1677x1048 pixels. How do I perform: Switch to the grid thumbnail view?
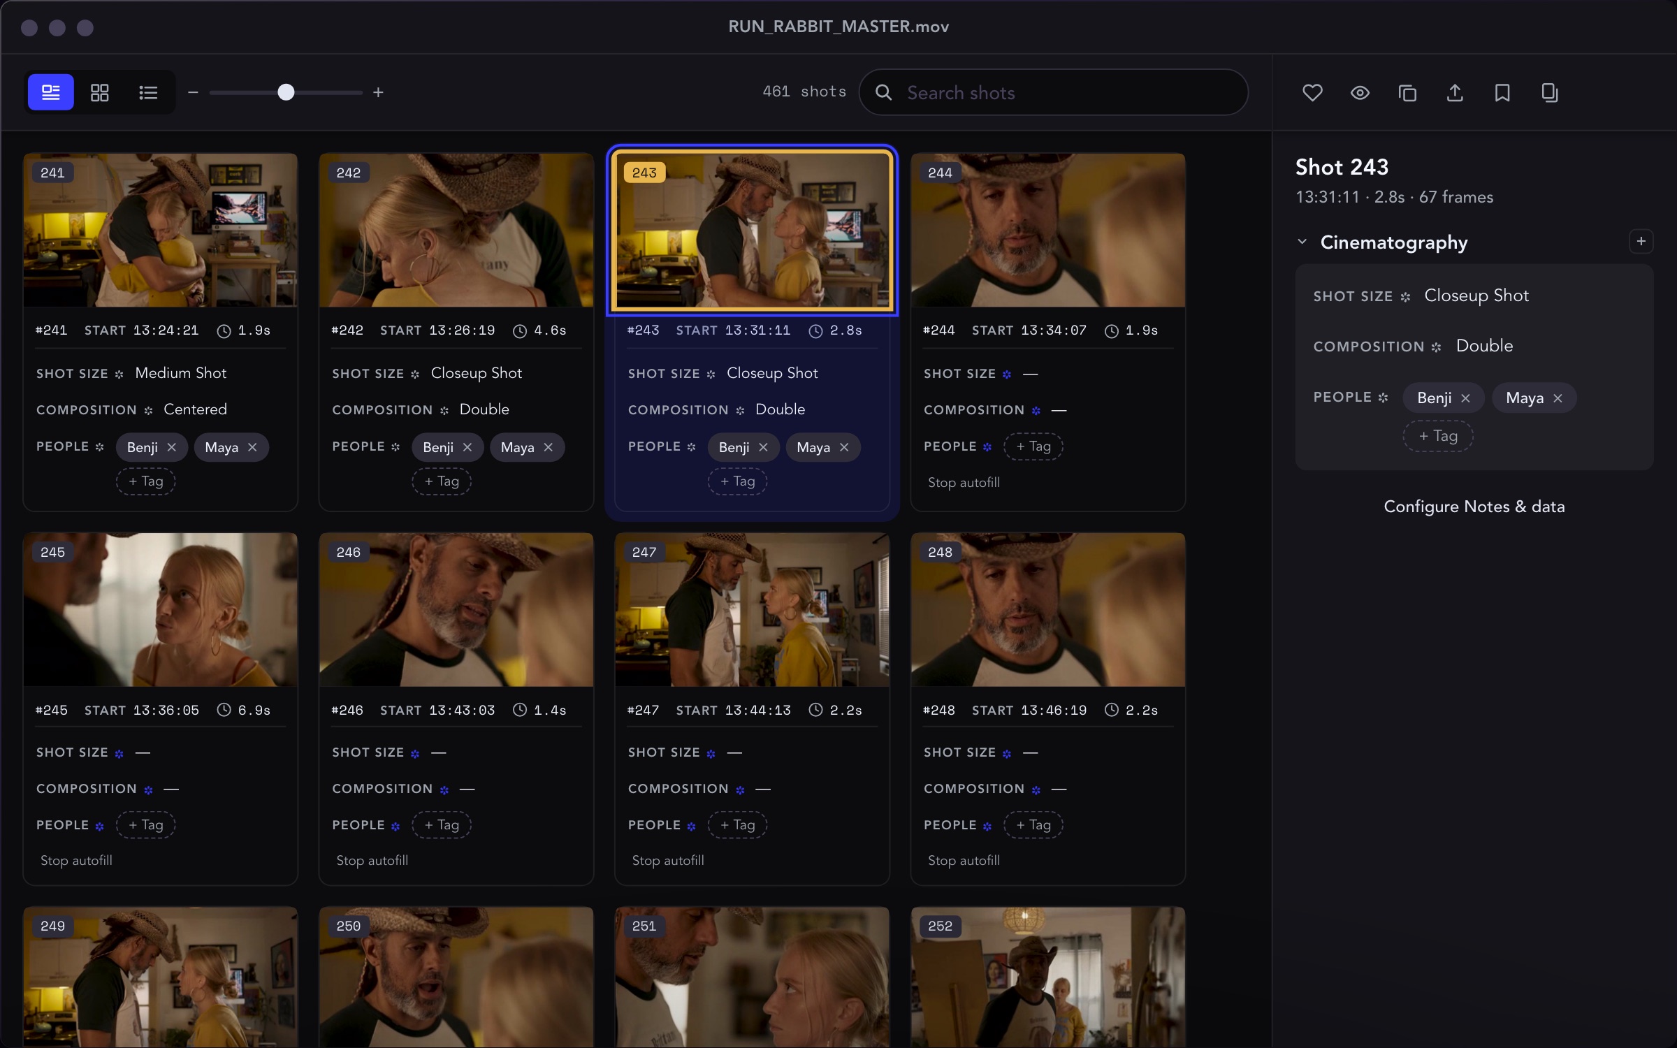point(100,92)
